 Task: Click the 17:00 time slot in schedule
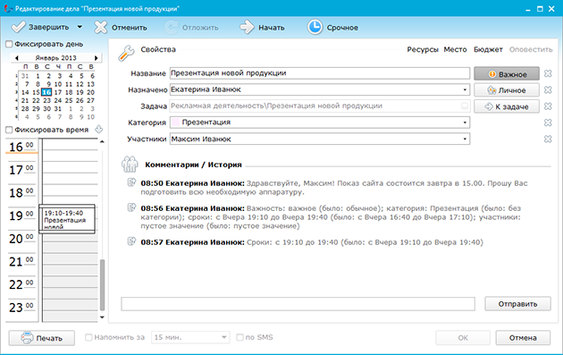(70, 167)
